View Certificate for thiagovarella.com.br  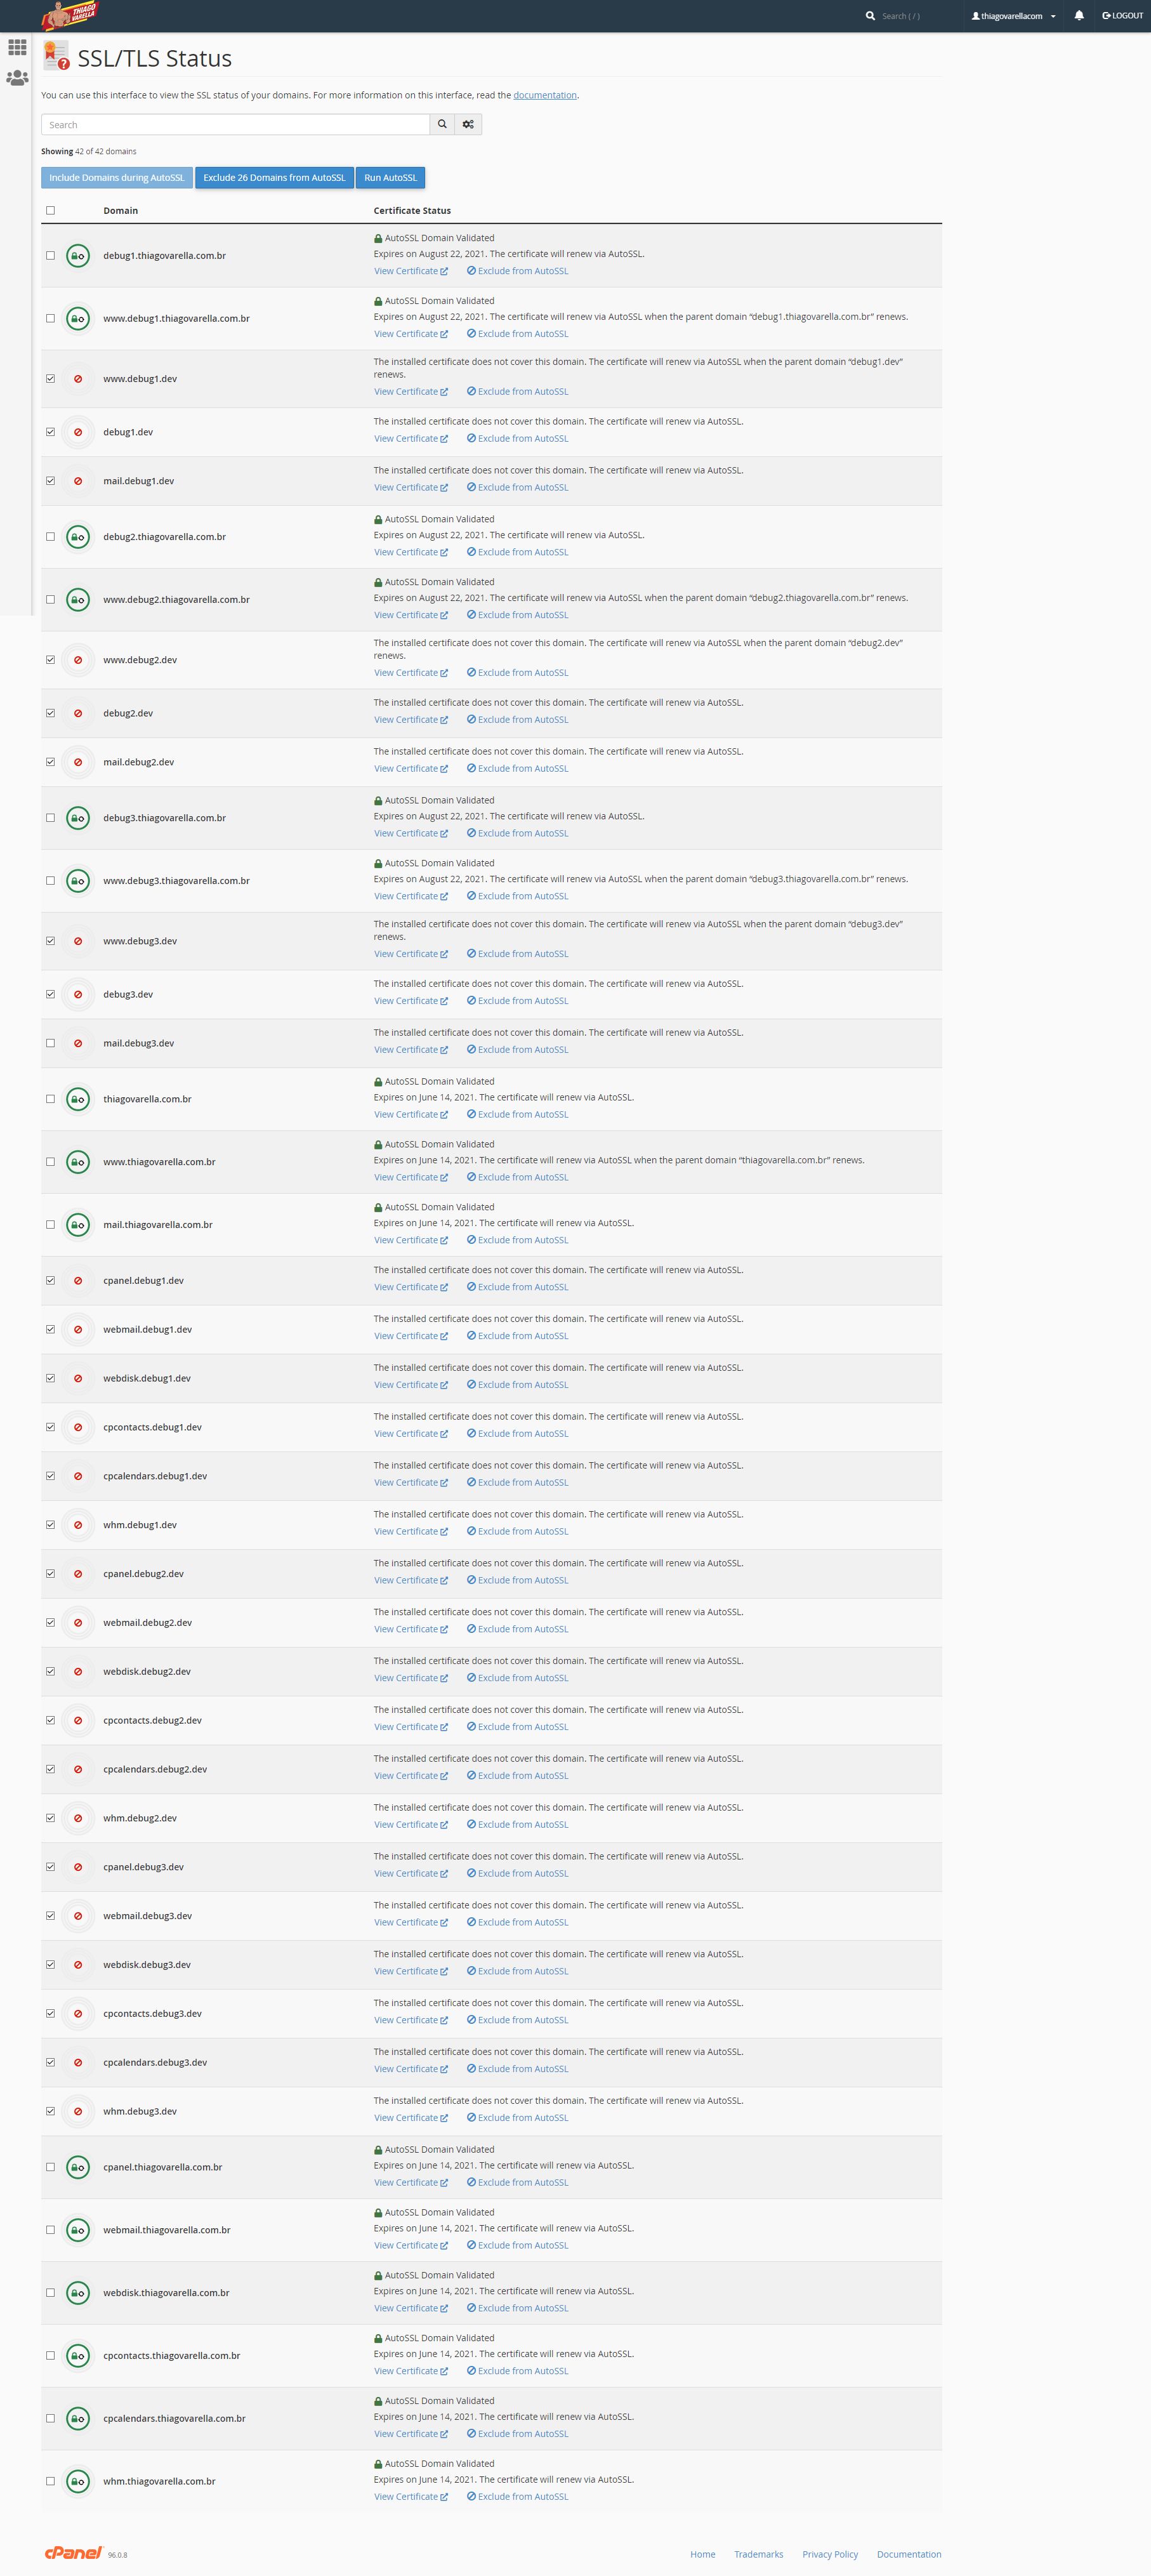(410, 1114)
